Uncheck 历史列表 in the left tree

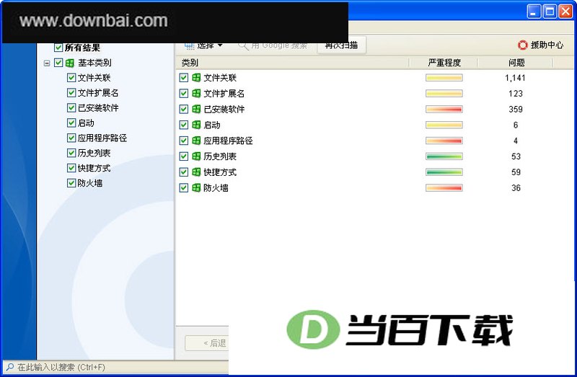71,153
